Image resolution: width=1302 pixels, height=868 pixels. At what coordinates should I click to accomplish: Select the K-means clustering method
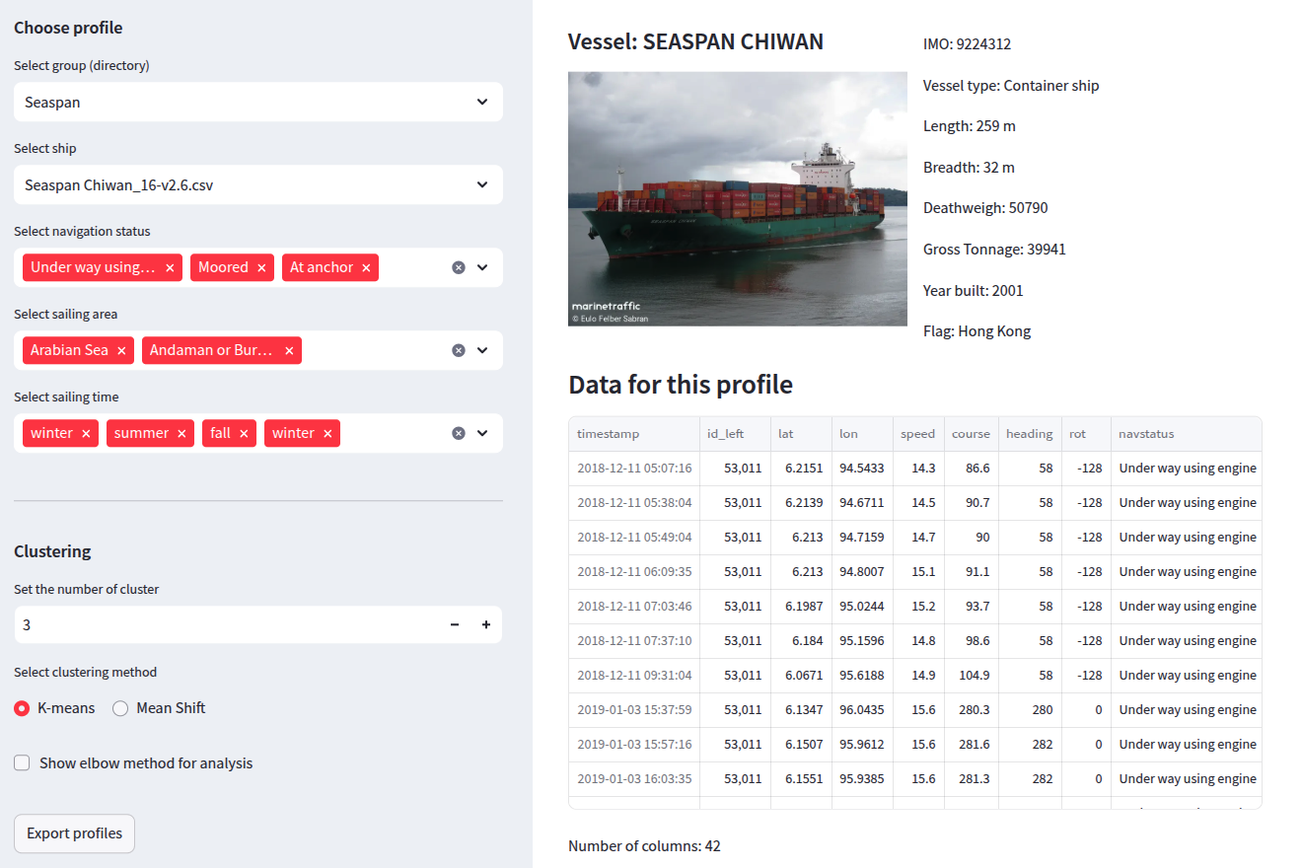[23, 708]
